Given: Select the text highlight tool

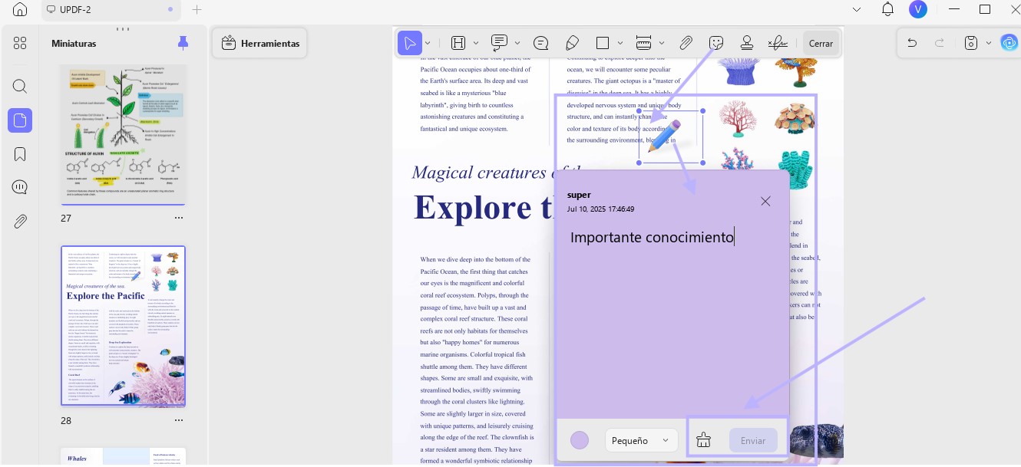Looking at the screenshot, I should pos(458,43).
